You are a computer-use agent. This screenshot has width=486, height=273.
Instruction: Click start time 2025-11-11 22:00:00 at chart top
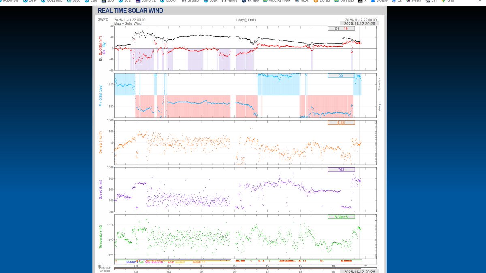[x=130, y=20]
